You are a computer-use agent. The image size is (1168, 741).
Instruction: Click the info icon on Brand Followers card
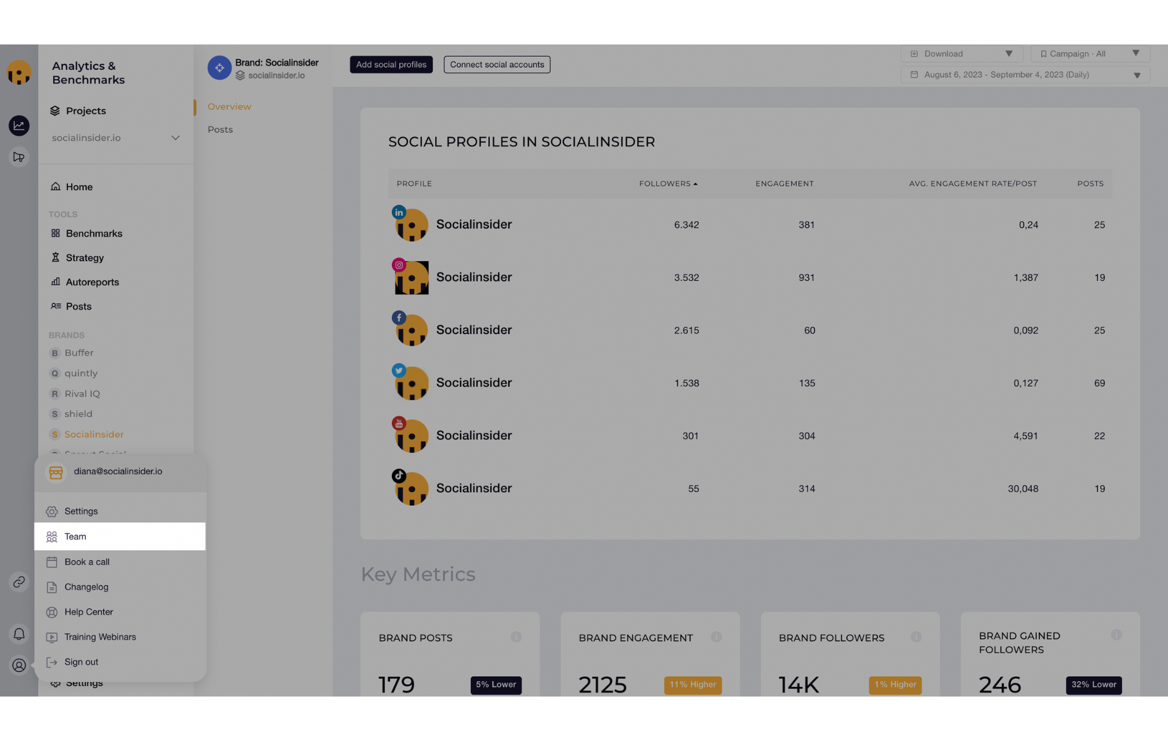pos(916,637)
